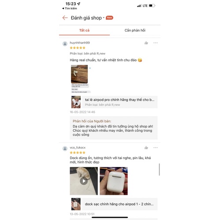Like vco_fukocx's review with thumbs up
Image resolution: width=220 pixels, height=220 pixels.
[x=146, y=148]
